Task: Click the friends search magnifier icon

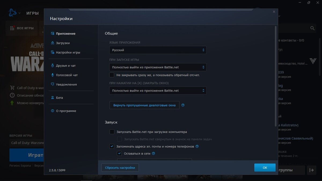Action: click(x=312, y=28)
